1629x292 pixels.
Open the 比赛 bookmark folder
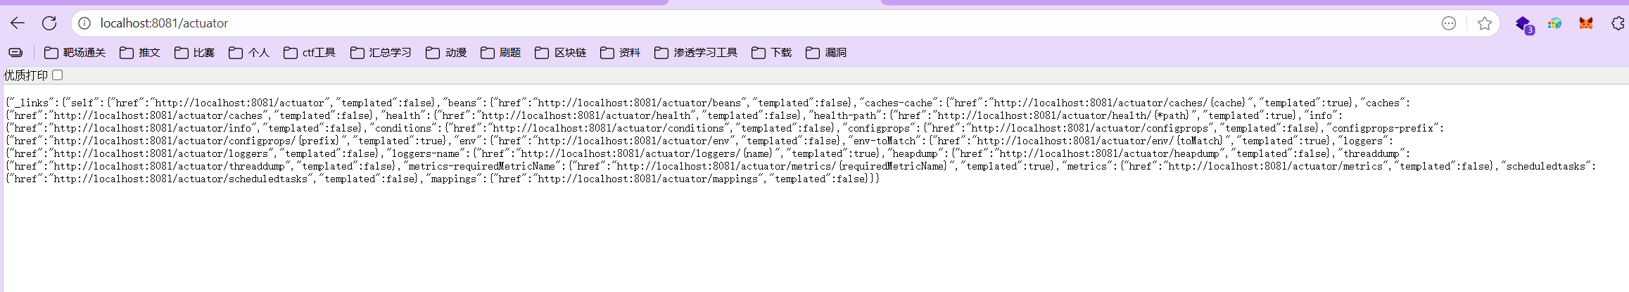194,53
